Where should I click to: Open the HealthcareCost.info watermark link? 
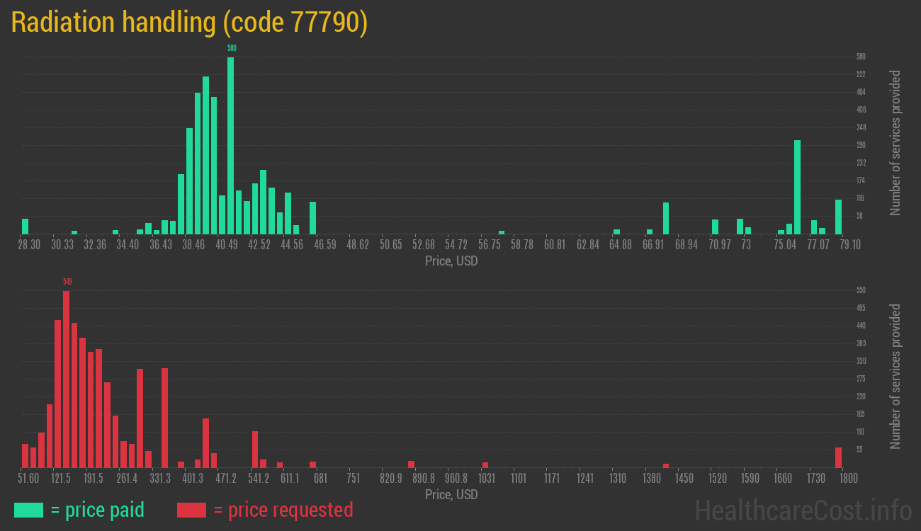click(x=803, y=510)
